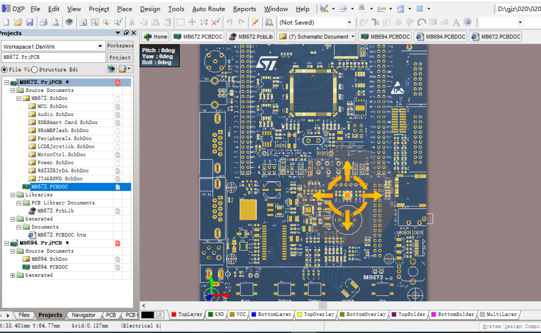Select the dashed rectangle Select Inside Area tool
The image size is (541, 333).
pos(181,22)
